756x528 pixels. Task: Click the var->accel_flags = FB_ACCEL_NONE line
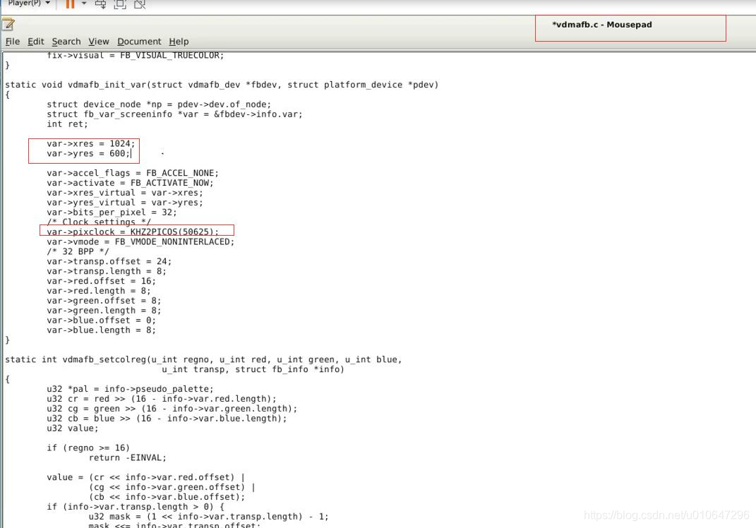coord(133,173)
